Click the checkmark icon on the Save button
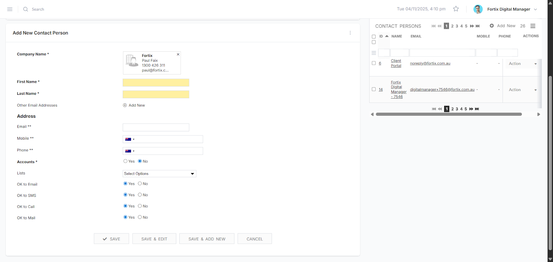This screenshot has width=553, height=262. point(105,239)
